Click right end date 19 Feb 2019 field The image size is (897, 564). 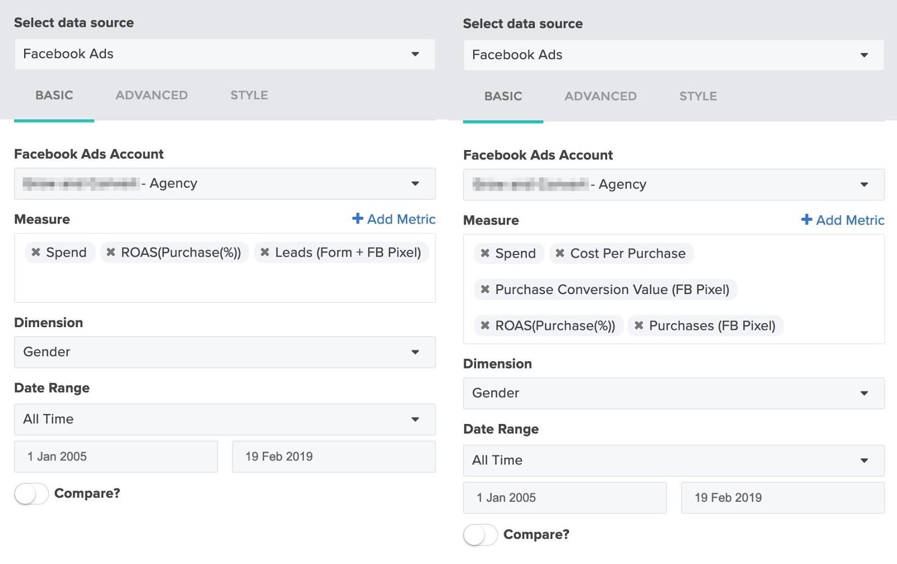[x=783, y=498]
